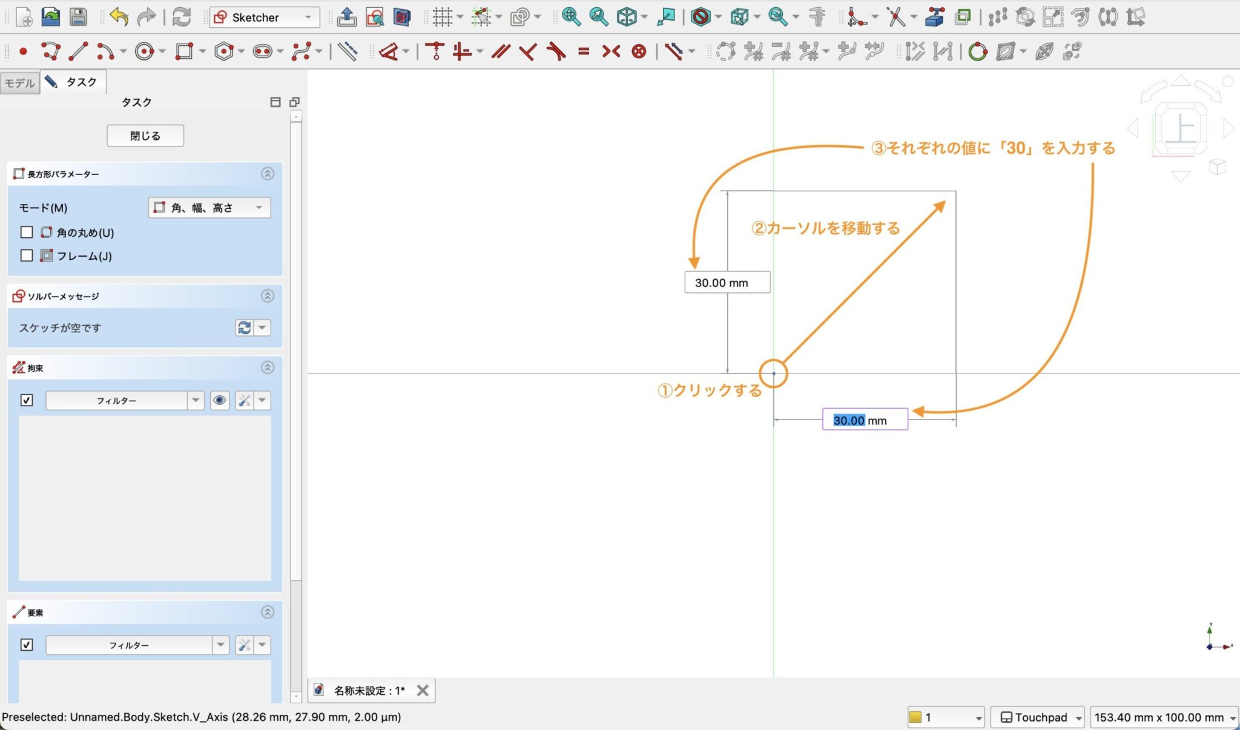Click the Leave sketch icon
Image resolution: width=1240 pixels, height=730 pixels.
pyautogui.click(x=346, y=17)
